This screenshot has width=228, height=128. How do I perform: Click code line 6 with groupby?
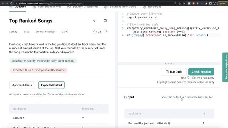(x=167, y=35)
